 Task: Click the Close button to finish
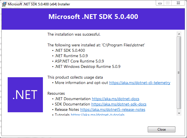tap(161, 129)
